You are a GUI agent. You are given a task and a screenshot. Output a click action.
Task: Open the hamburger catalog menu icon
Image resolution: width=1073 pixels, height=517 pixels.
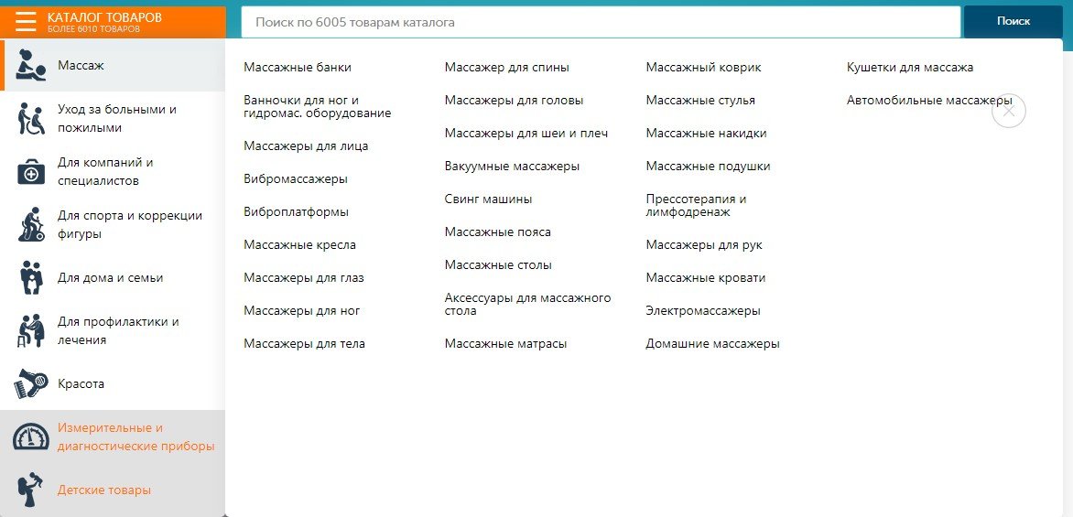point(26,22)
